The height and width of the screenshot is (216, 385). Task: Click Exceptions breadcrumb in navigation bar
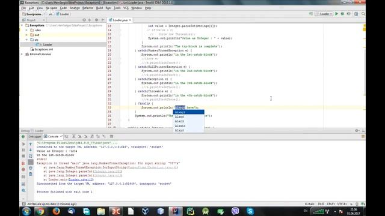point(32,14)
